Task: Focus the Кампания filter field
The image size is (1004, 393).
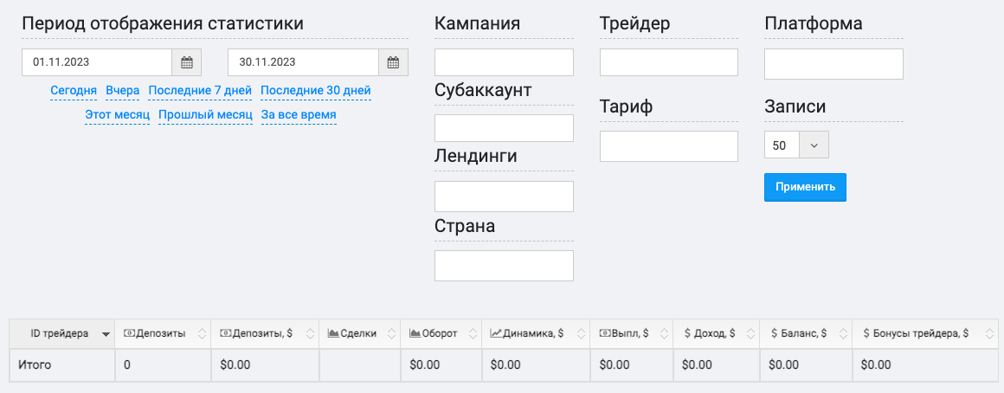Action: click(x=504, y=62)
